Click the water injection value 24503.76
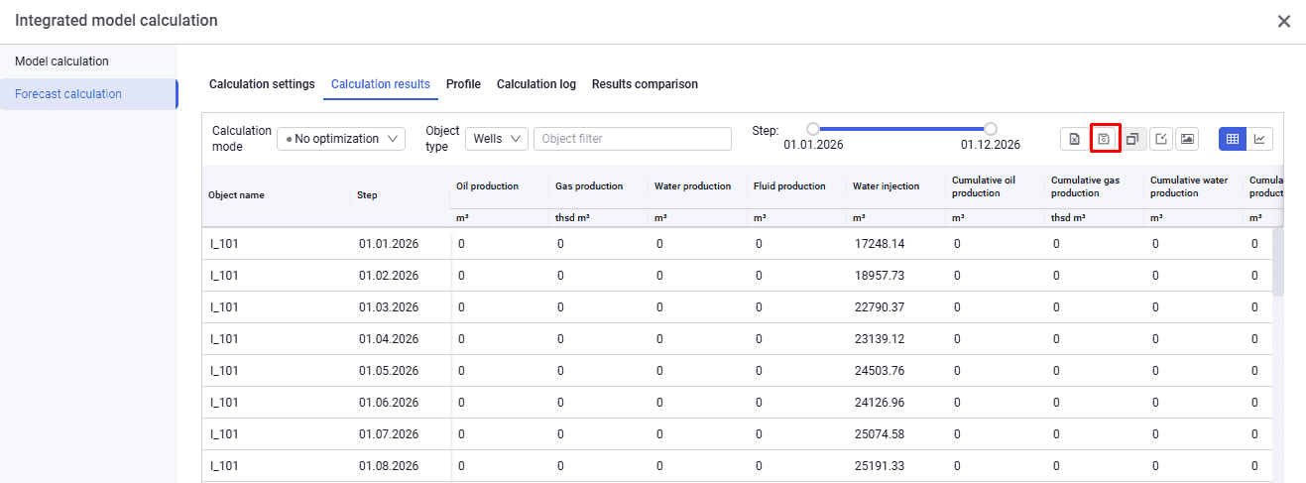Image resolution: width=1306 pixels, height=483 pixels. point(880,371)
